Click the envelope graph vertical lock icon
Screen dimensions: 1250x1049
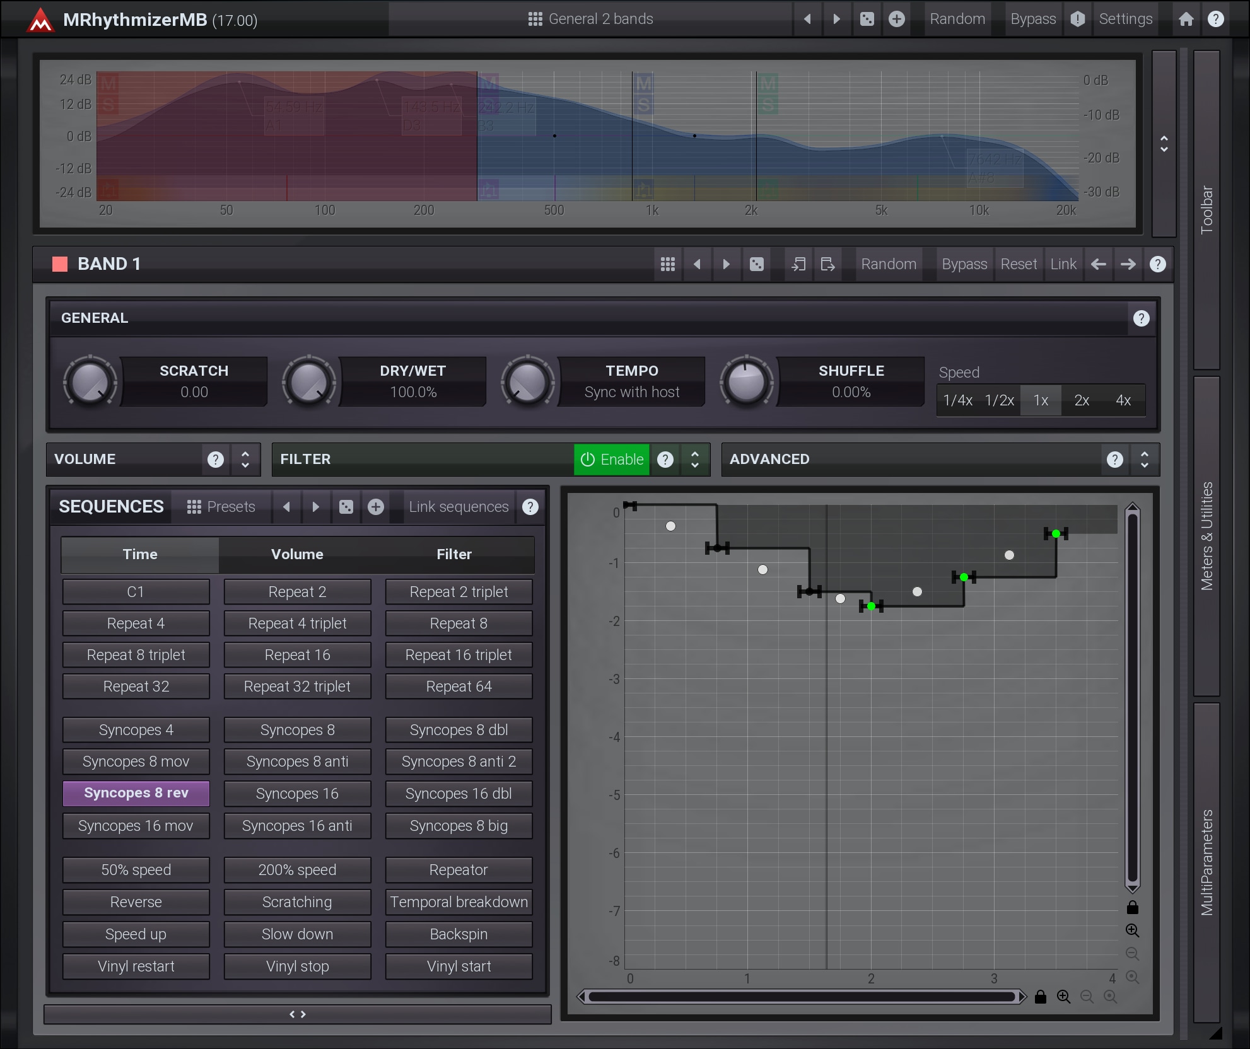click(1132, 908)
